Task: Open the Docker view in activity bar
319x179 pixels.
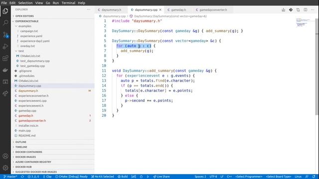Action: tap(5, 70)
